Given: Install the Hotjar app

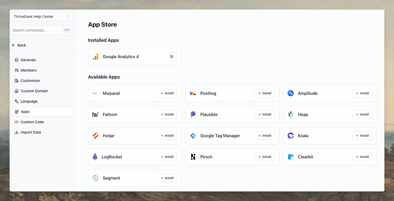Looking at the screenshot, I should point(167,136).
